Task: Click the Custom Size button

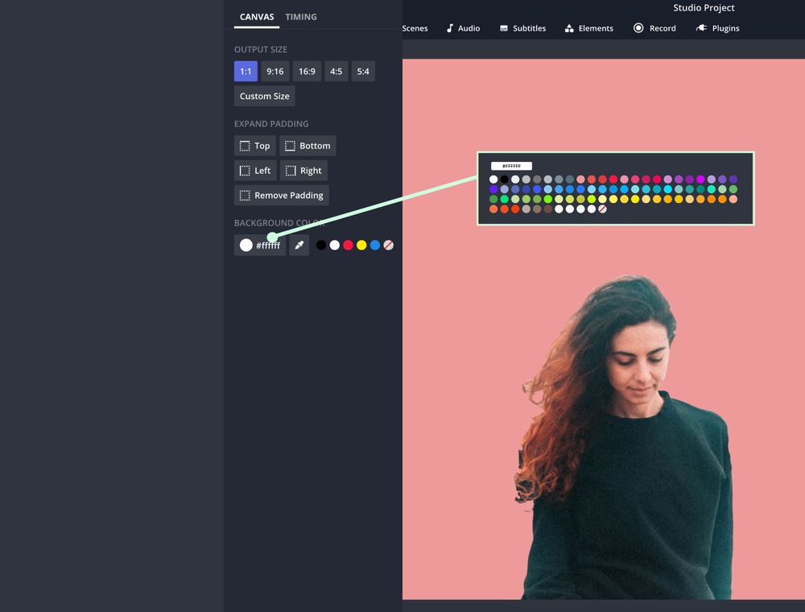Action: 264,97
